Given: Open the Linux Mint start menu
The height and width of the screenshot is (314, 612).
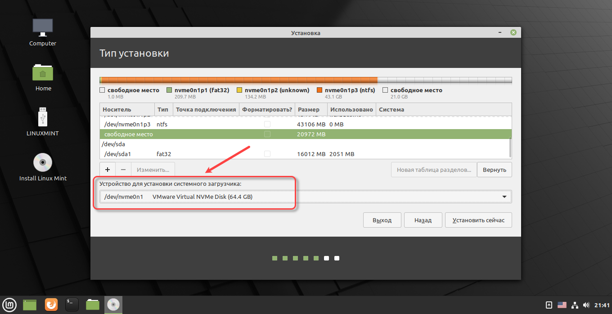Looking at the screenshot, I should pyautogui.click(x=10, y=305).
